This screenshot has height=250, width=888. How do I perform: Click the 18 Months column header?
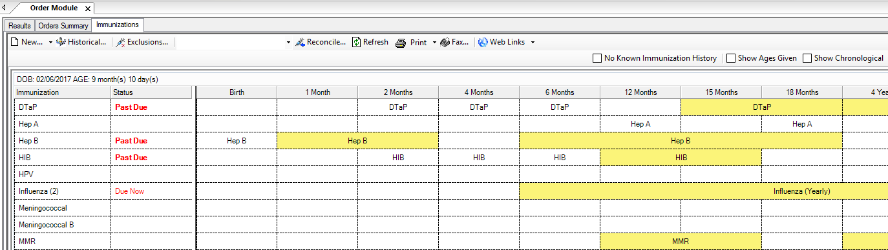802,92
